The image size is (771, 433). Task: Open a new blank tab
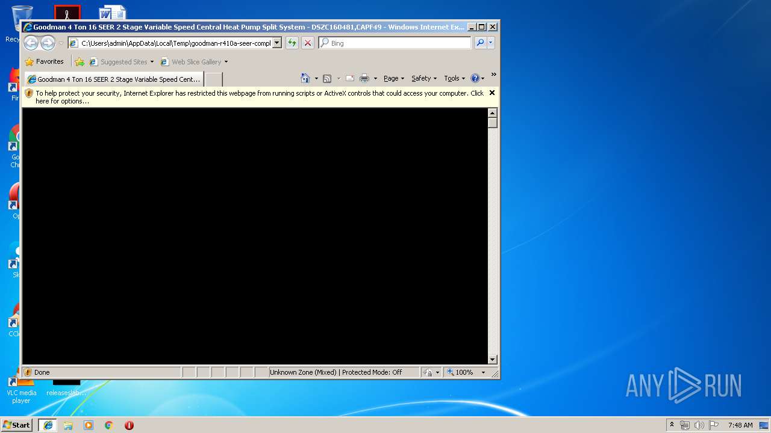[x=213, y=79]
